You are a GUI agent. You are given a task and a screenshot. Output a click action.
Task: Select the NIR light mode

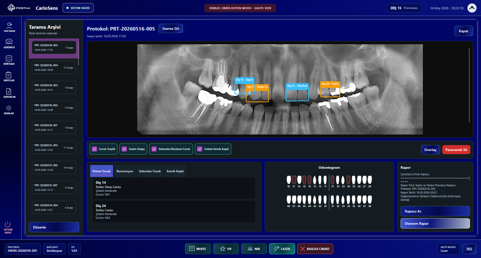tap(254, 249)
